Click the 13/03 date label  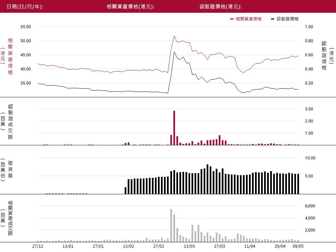pyautogui.click(x=189, y=246)
